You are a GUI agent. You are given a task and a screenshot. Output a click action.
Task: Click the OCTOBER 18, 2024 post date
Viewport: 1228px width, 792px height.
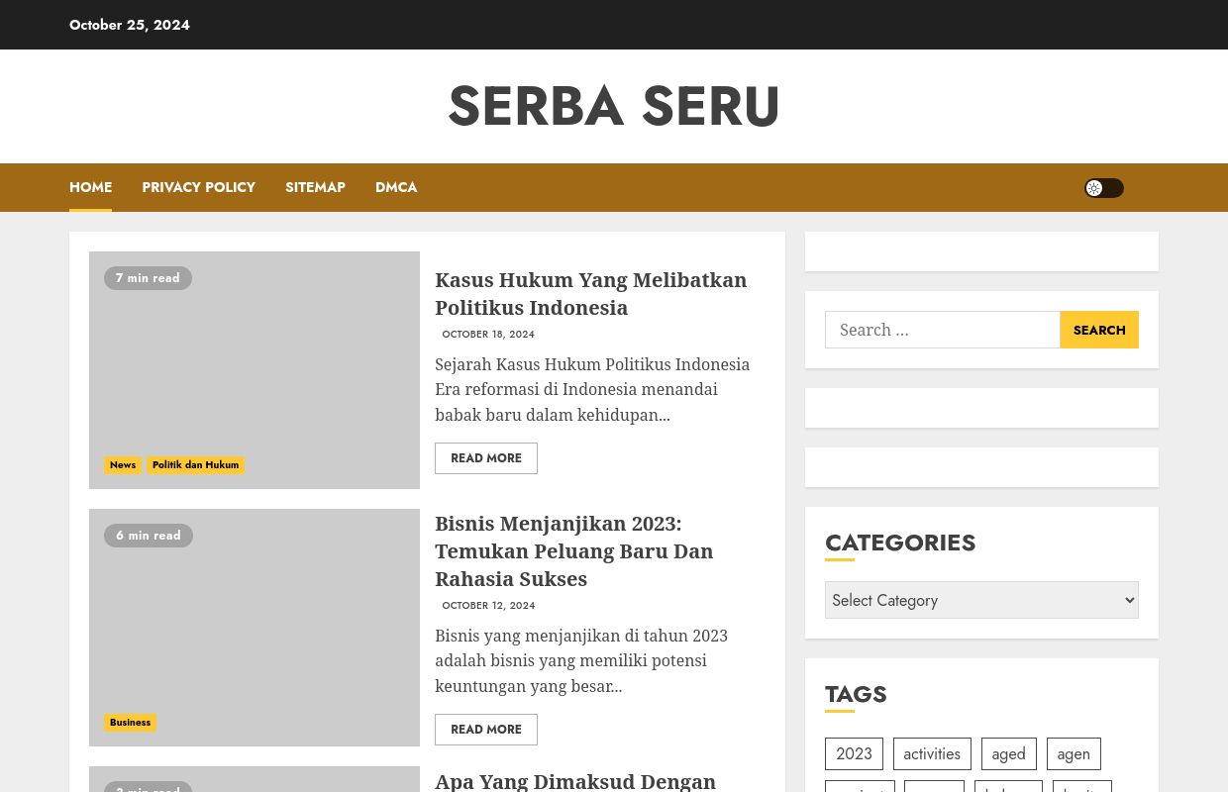point(488,335)
